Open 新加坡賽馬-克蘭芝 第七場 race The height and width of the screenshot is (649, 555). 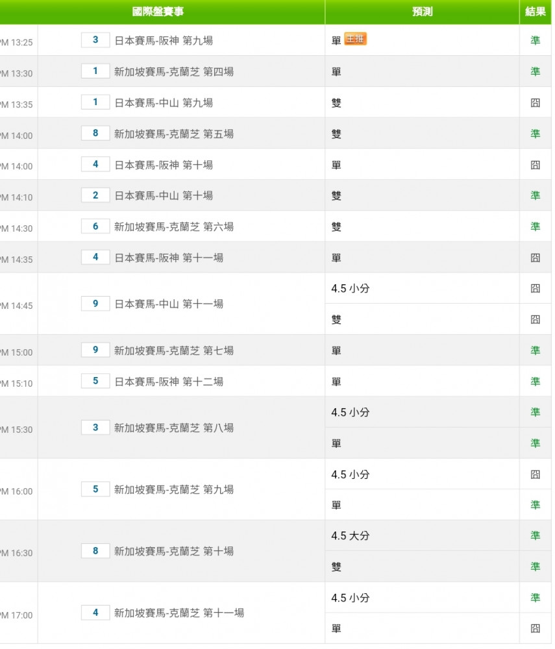pyautogui.click(x=174, y=350)
